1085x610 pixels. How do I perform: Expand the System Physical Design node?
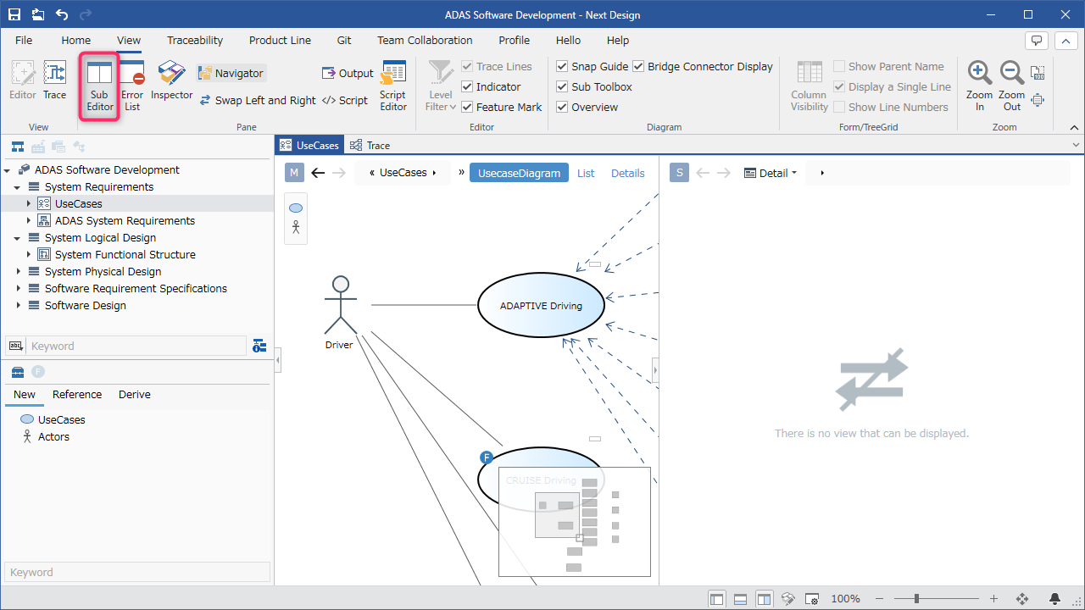18,271
